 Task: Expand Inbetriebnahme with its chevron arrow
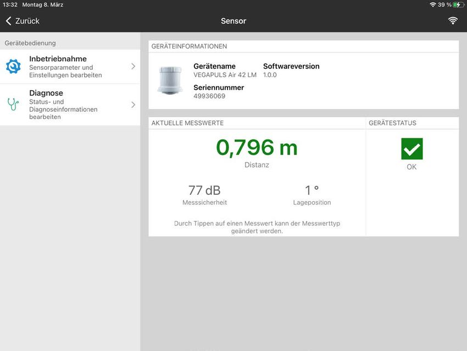133,67
